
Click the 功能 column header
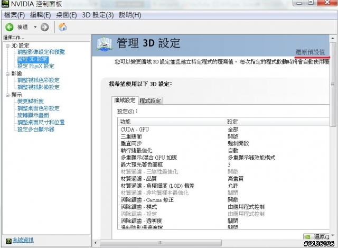point(171,122)
